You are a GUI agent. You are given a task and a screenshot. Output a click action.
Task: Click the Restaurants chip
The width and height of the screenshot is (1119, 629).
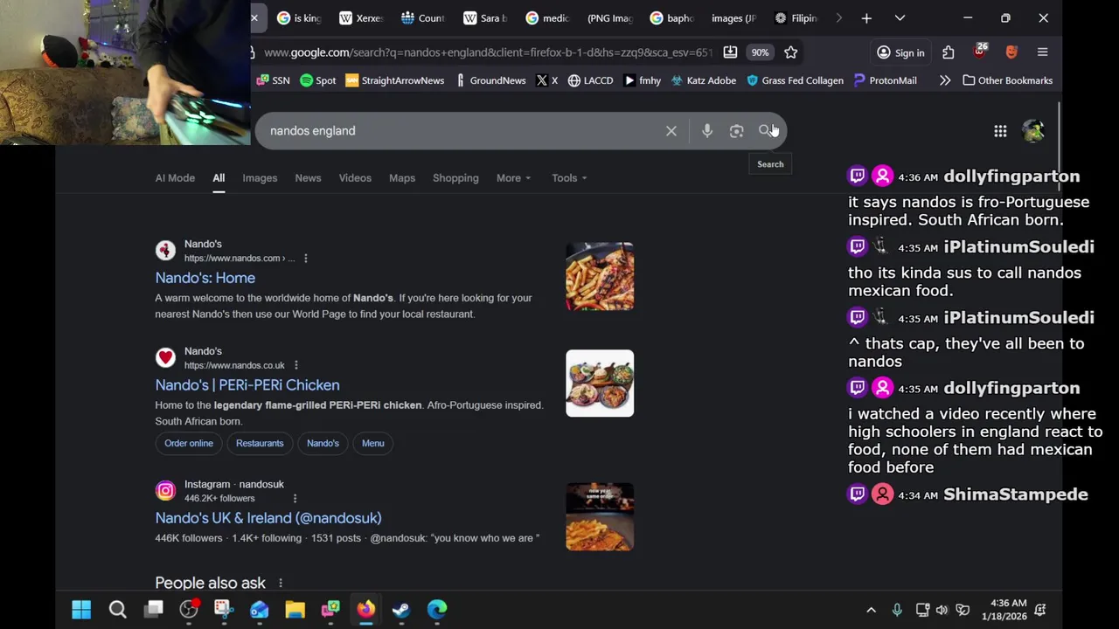pyautogui.click(x=260, y=443)
